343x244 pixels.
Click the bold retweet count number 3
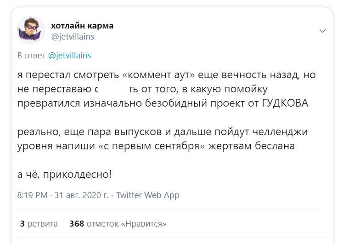[x=22, y=224]
